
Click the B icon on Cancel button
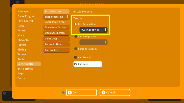coord(103,92)
